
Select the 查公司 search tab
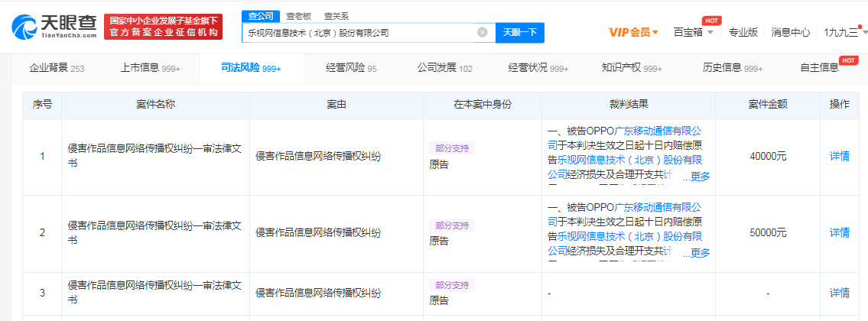tap(261, 16)
